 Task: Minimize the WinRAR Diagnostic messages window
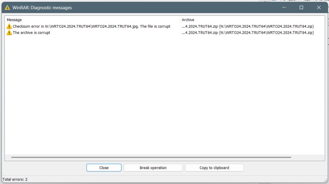[284, 7]
